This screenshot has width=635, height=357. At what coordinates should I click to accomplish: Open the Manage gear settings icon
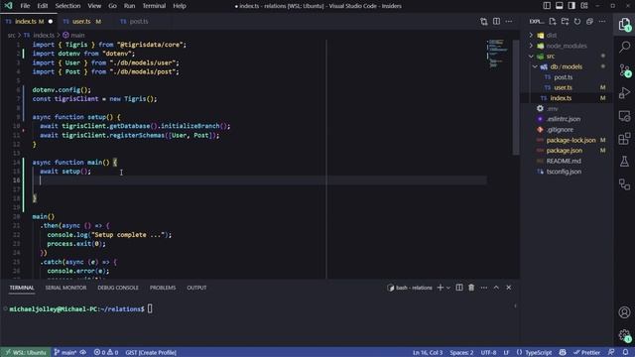coord(624,335)
